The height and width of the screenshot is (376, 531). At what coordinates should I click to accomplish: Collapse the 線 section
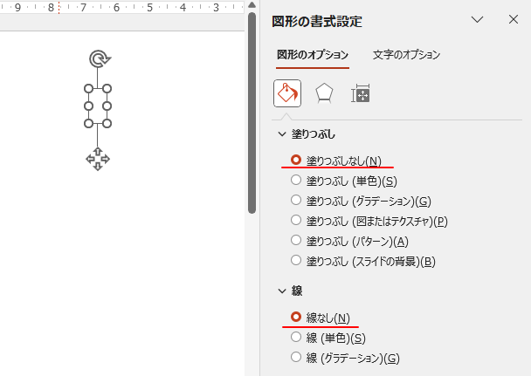[x=282, y=291]
